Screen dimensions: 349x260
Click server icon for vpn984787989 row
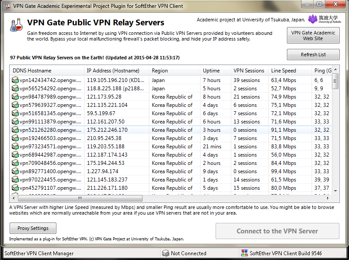click(15, 96)
